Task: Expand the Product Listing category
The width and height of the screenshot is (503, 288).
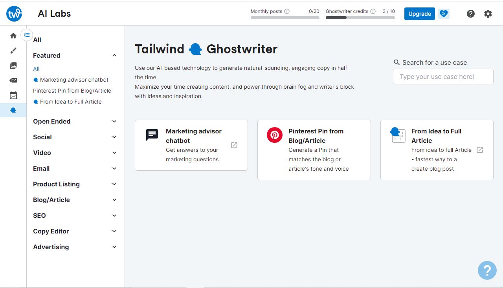Action: pyautogui.click(x=114, y=184)
